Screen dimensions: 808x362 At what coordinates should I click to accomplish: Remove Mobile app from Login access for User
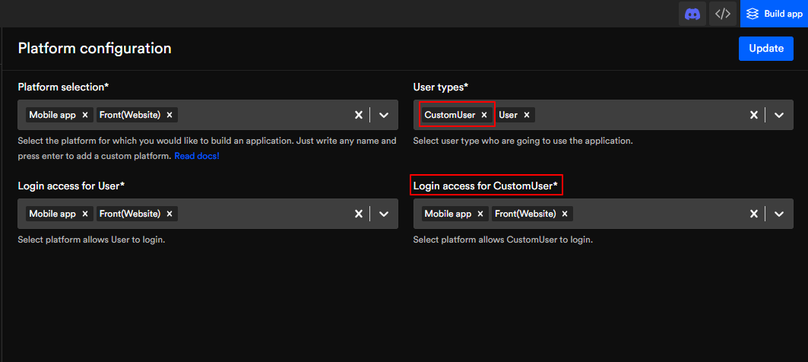85,214
